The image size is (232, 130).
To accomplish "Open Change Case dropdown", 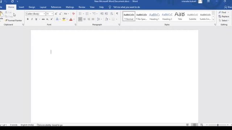I will [66, 14].
